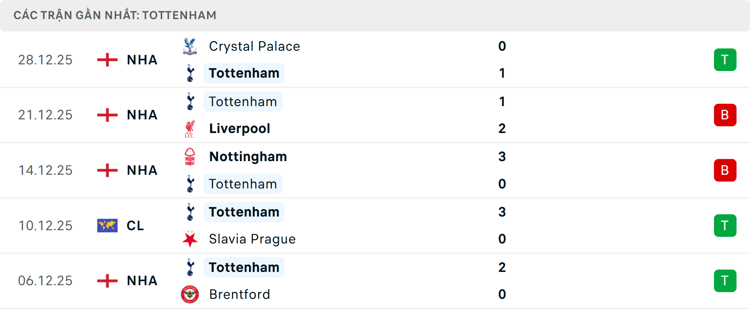Click the Crystal Palace club crest

189,46
